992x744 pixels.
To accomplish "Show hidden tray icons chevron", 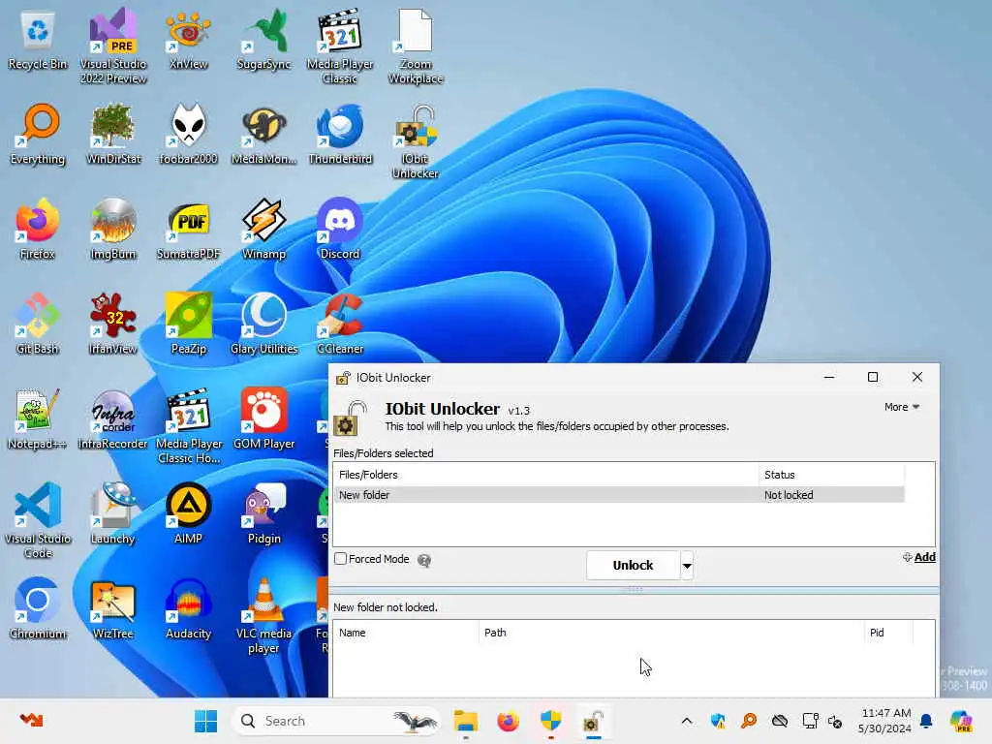I will (687, 721).
